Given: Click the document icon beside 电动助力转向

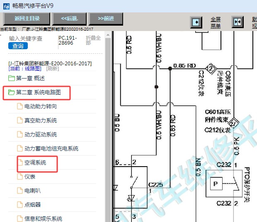Looking at the screenshot, I should [20, 106].
